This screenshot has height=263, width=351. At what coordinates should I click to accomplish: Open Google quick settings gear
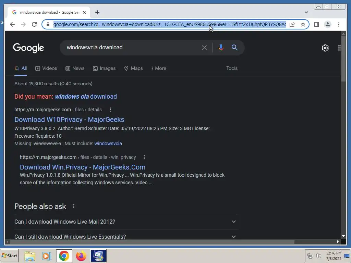[325, 48]
